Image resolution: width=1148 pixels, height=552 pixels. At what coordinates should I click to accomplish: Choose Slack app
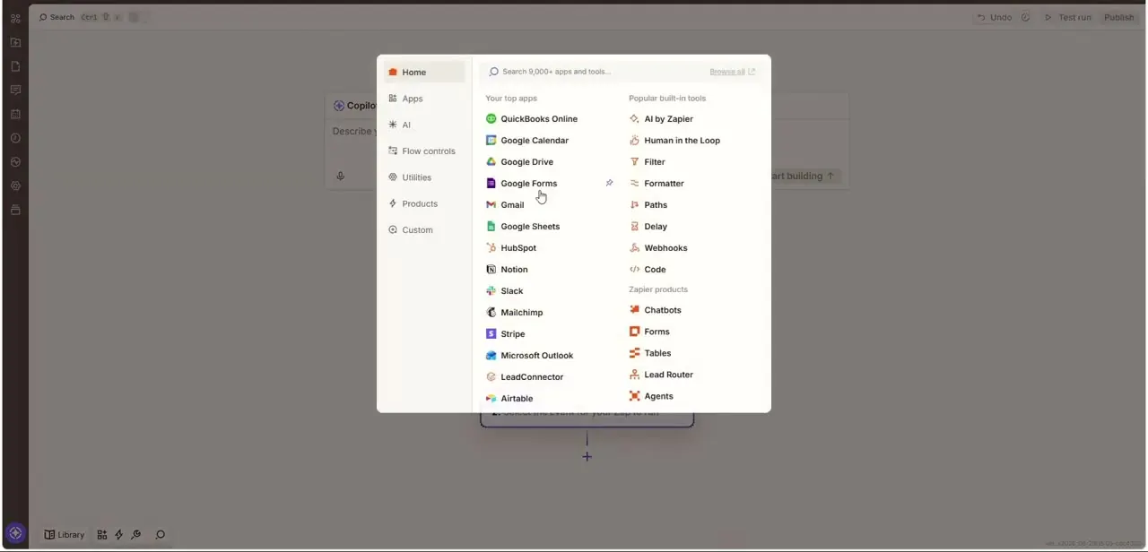(505, 290)
